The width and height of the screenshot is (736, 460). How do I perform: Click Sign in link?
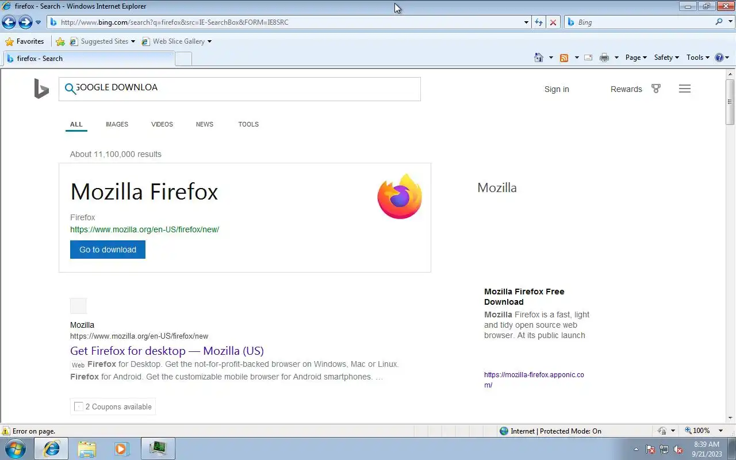coord(557,89)
